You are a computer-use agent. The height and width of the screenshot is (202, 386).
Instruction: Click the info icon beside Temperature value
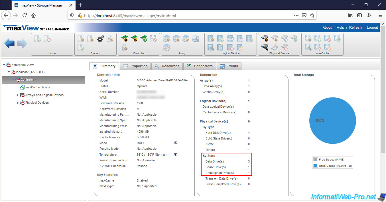(x=176, y=155)
